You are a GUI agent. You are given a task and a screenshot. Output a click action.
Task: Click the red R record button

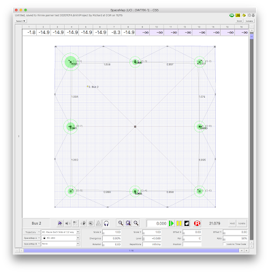tap(197, 223)
